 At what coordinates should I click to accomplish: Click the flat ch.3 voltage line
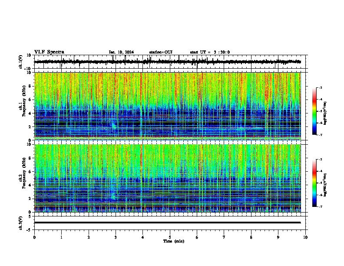(x=167, y=223)
